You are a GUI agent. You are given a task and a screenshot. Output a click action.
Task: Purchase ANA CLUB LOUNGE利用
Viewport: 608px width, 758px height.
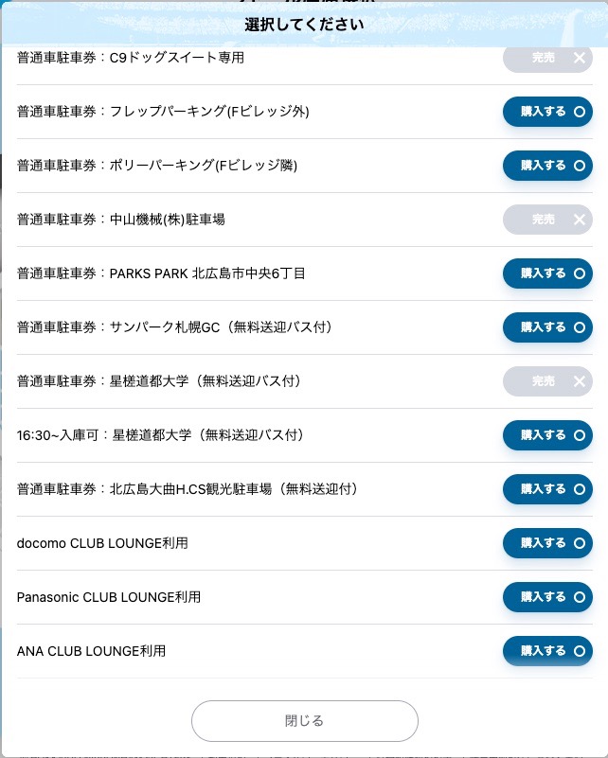547,651
